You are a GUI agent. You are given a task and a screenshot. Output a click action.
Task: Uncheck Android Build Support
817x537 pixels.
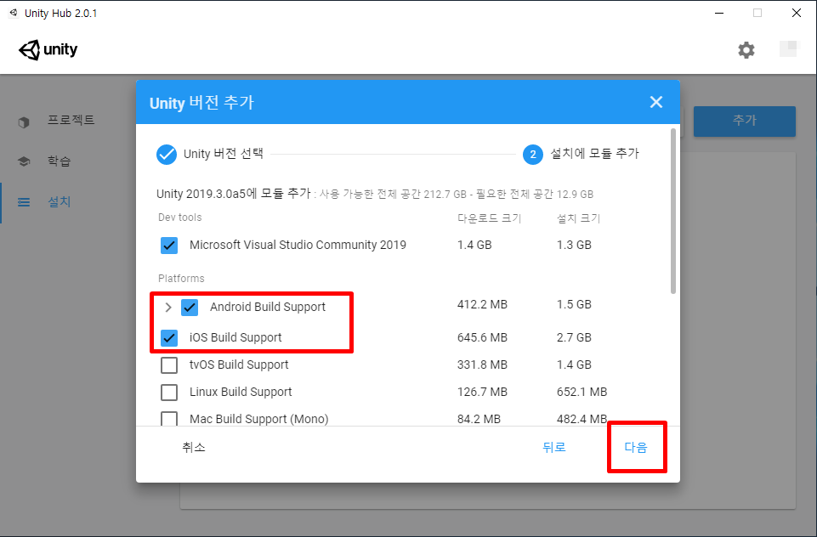(x=190, y=308)
